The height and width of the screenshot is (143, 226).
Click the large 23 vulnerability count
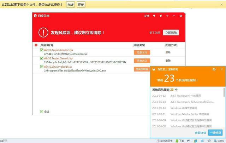pos(169,79)
